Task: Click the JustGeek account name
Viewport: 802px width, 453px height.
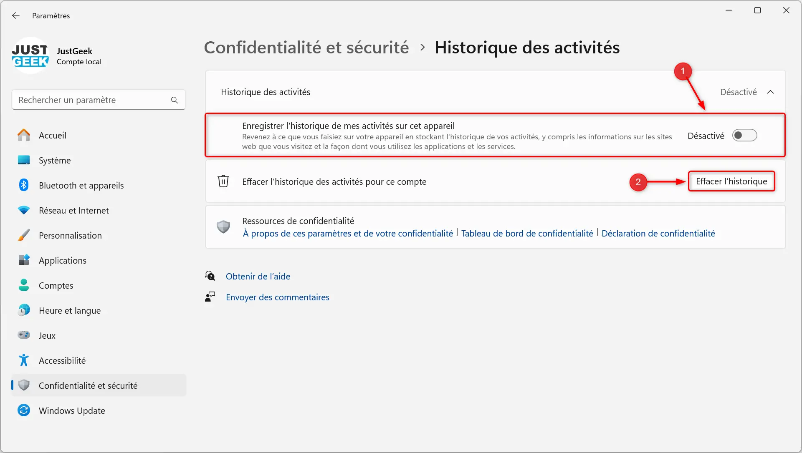Action: [74, 51]
